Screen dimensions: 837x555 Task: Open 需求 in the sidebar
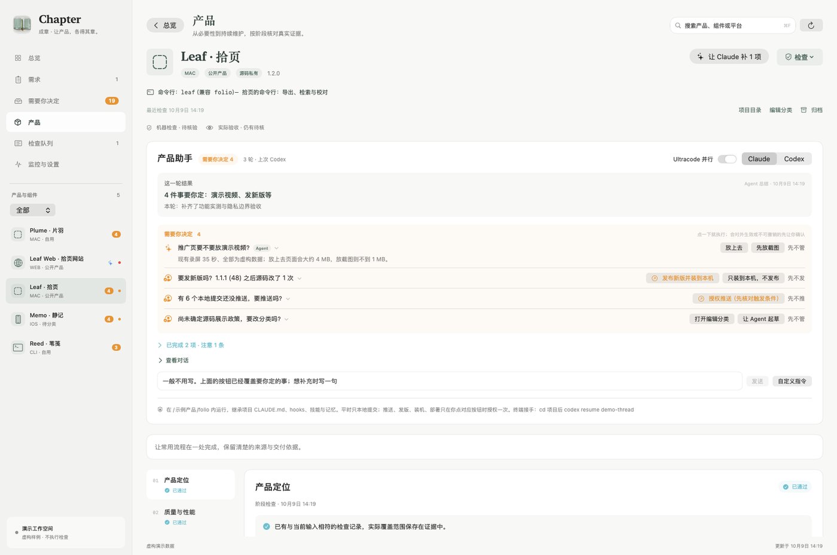pyautogui.click(x=66, y=80)
